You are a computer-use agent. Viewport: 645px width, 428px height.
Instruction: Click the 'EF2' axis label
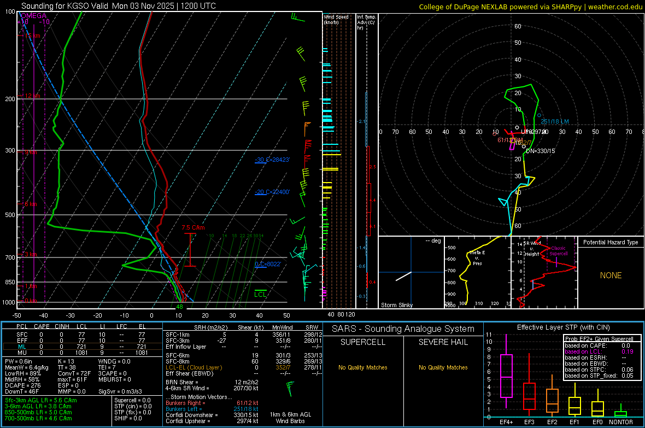[552, 422]
